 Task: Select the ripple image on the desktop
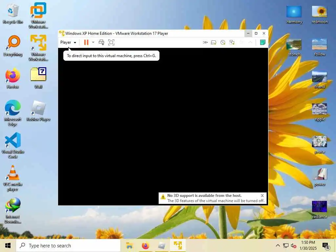(320, 112)
